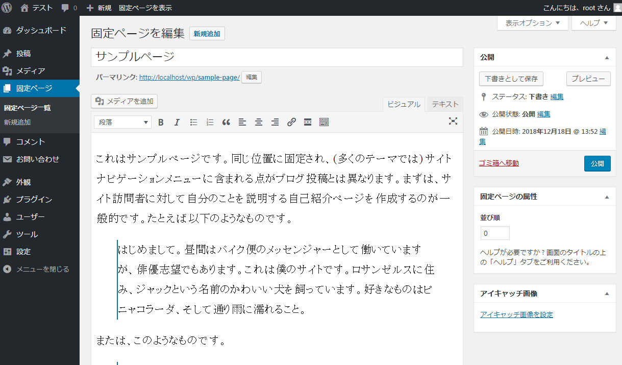Toggle the toolbar kitchen sink
Screen dimensions: 622x365
[x=324, y=122]
